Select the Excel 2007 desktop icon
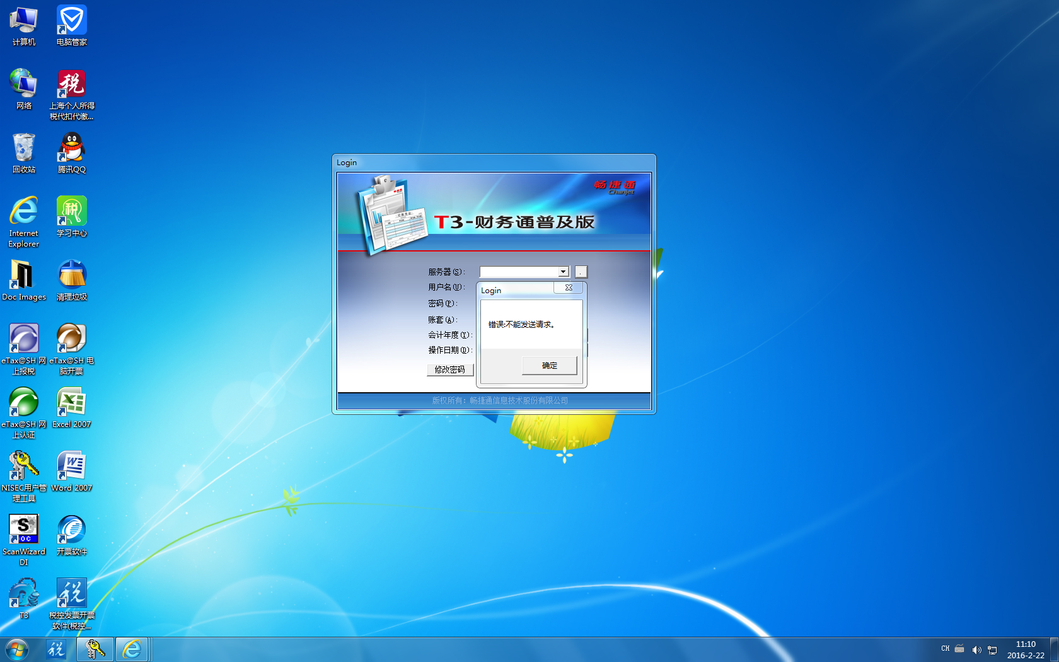 click(72, 407)
